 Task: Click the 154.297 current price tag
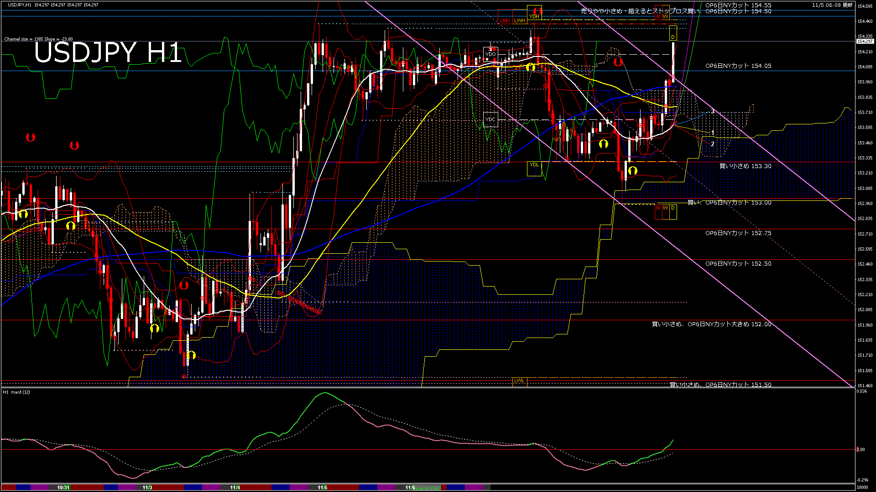coord(865,41)
